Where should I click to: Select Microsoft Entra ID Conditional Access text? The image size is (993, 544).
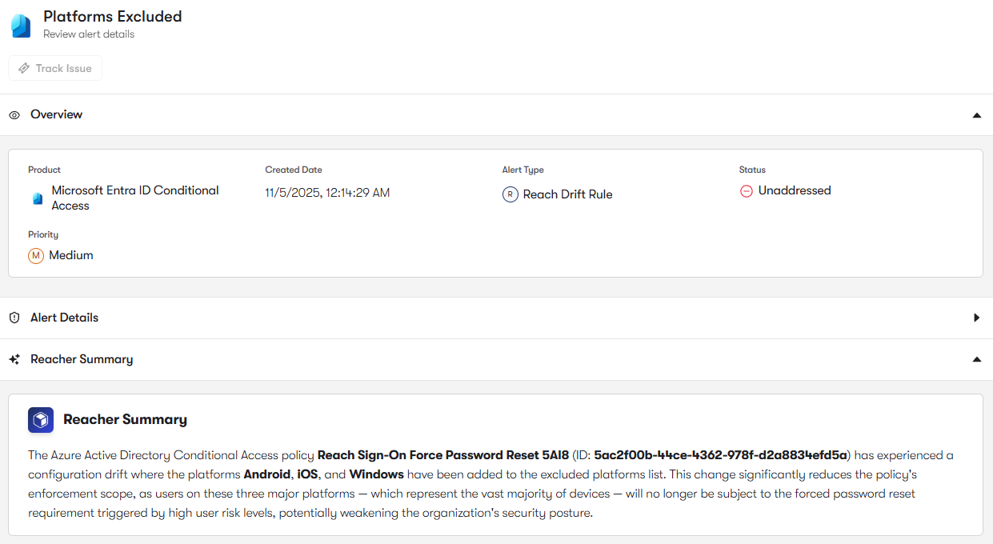(x=135, y=198)
